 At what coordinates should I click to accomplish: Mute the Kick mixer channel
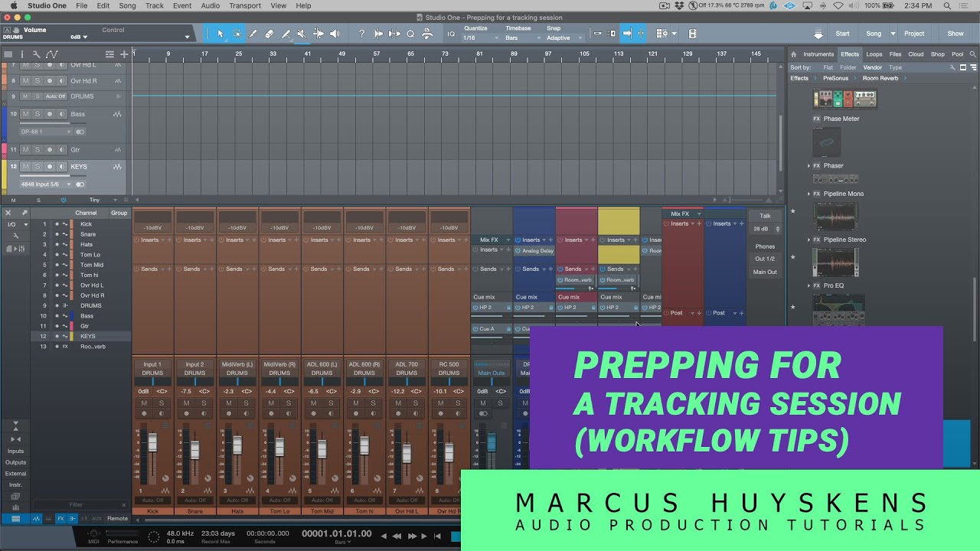144,403
